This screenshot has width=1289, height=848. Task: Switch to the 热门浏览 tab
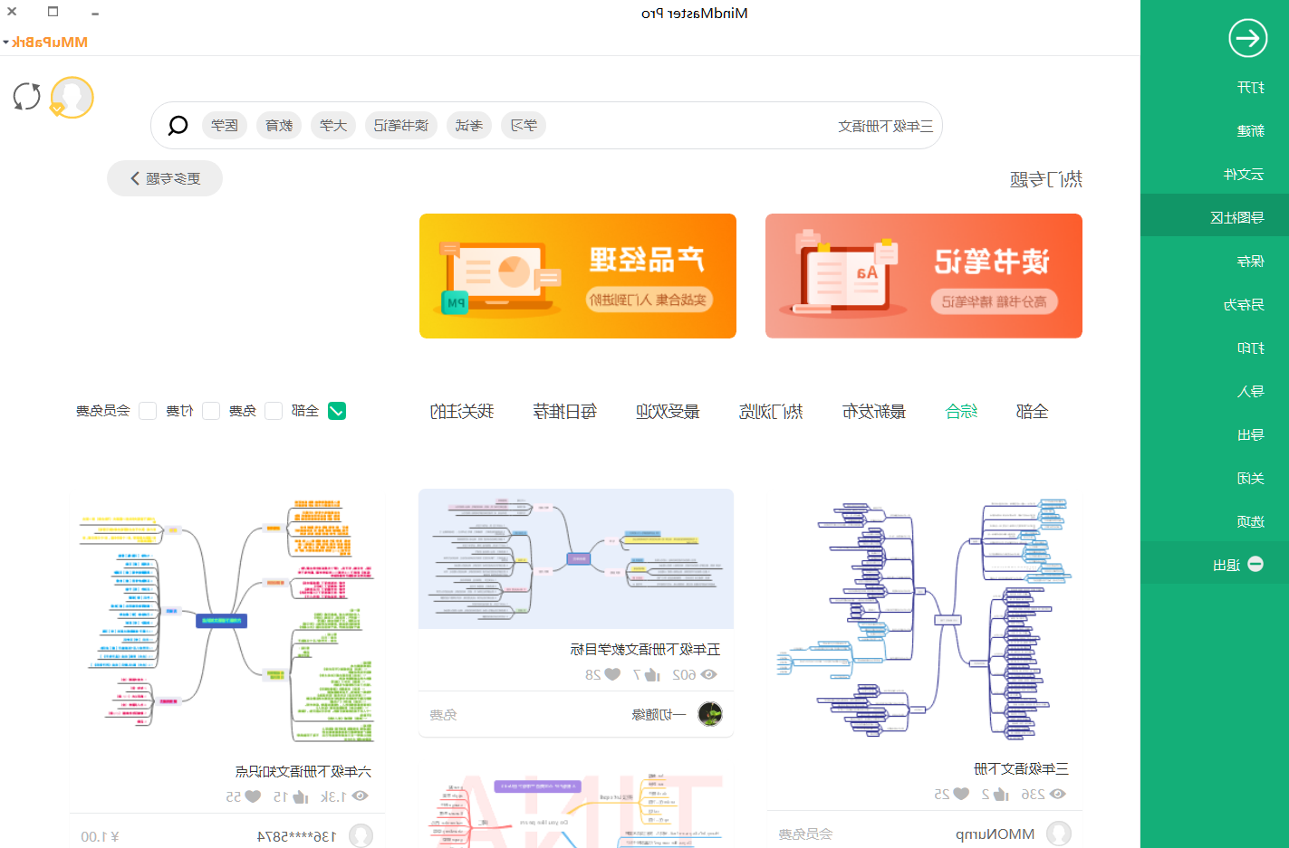[771, 412]
